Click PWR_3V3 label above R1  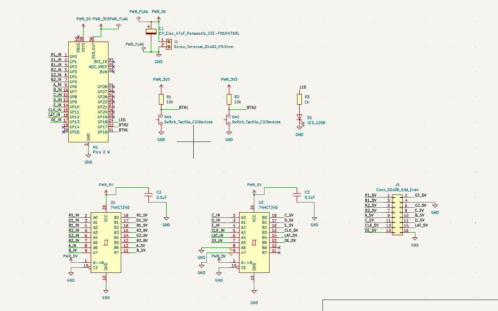pos(161,79)
